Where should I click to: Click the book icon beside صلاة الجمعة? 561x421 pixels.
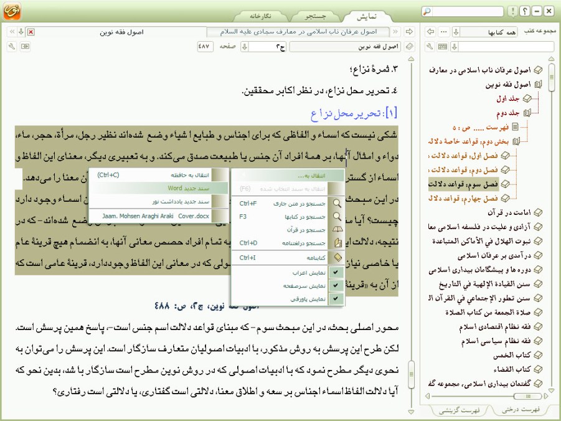point(538,312)
